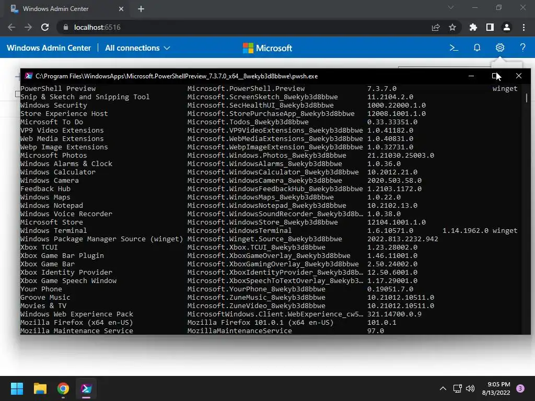Click 'Windows Web Experience Pack' text
Screen dimensions: 535x401
point(77,314)
